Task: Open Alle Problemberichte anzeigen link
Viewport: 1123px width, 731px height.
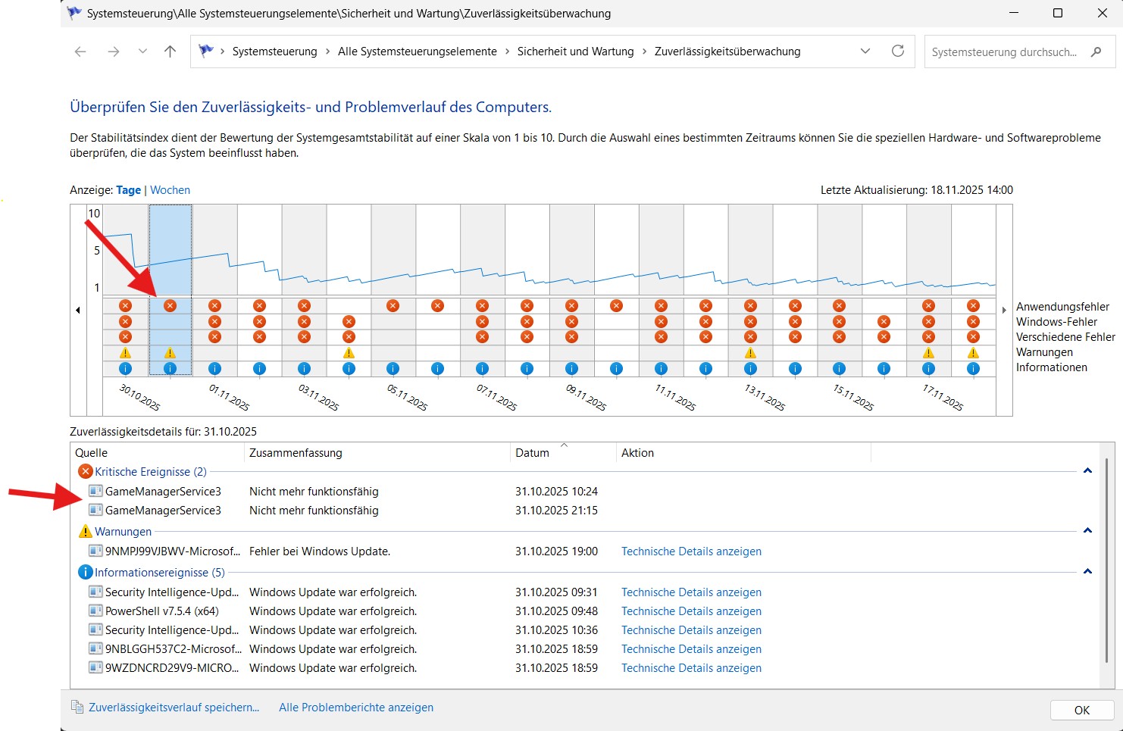Action: tap(356, 708)
